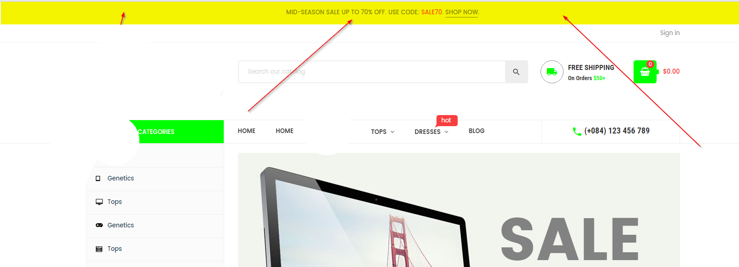Click the gamepad icon beside Genetics

point(99,225)
